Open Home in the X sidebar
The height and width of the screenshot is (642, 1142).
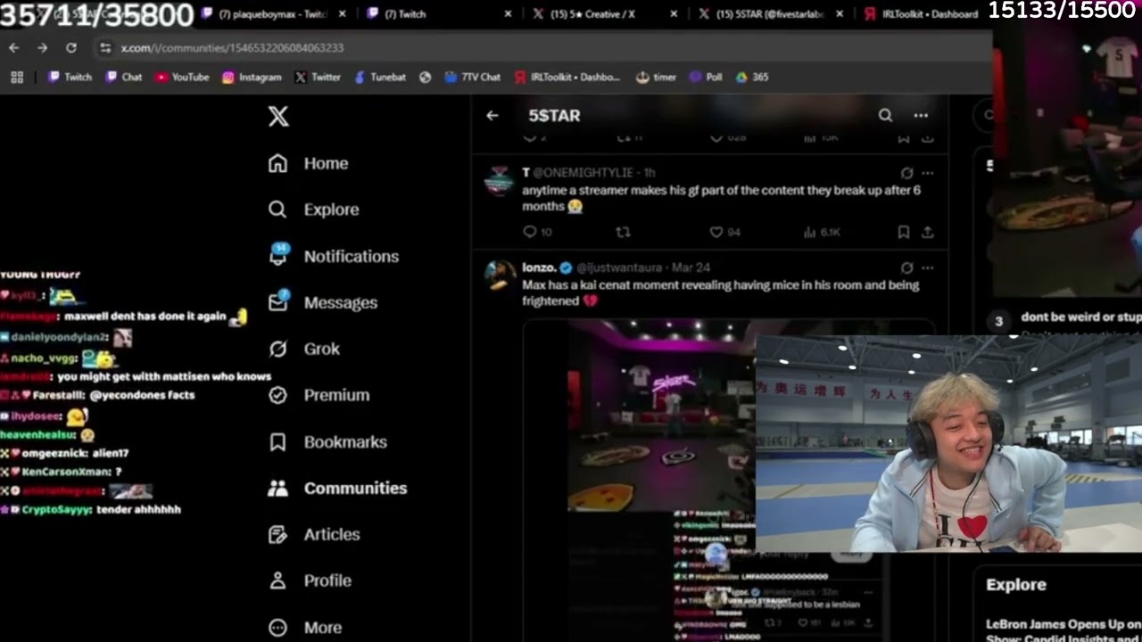[309, 163]
